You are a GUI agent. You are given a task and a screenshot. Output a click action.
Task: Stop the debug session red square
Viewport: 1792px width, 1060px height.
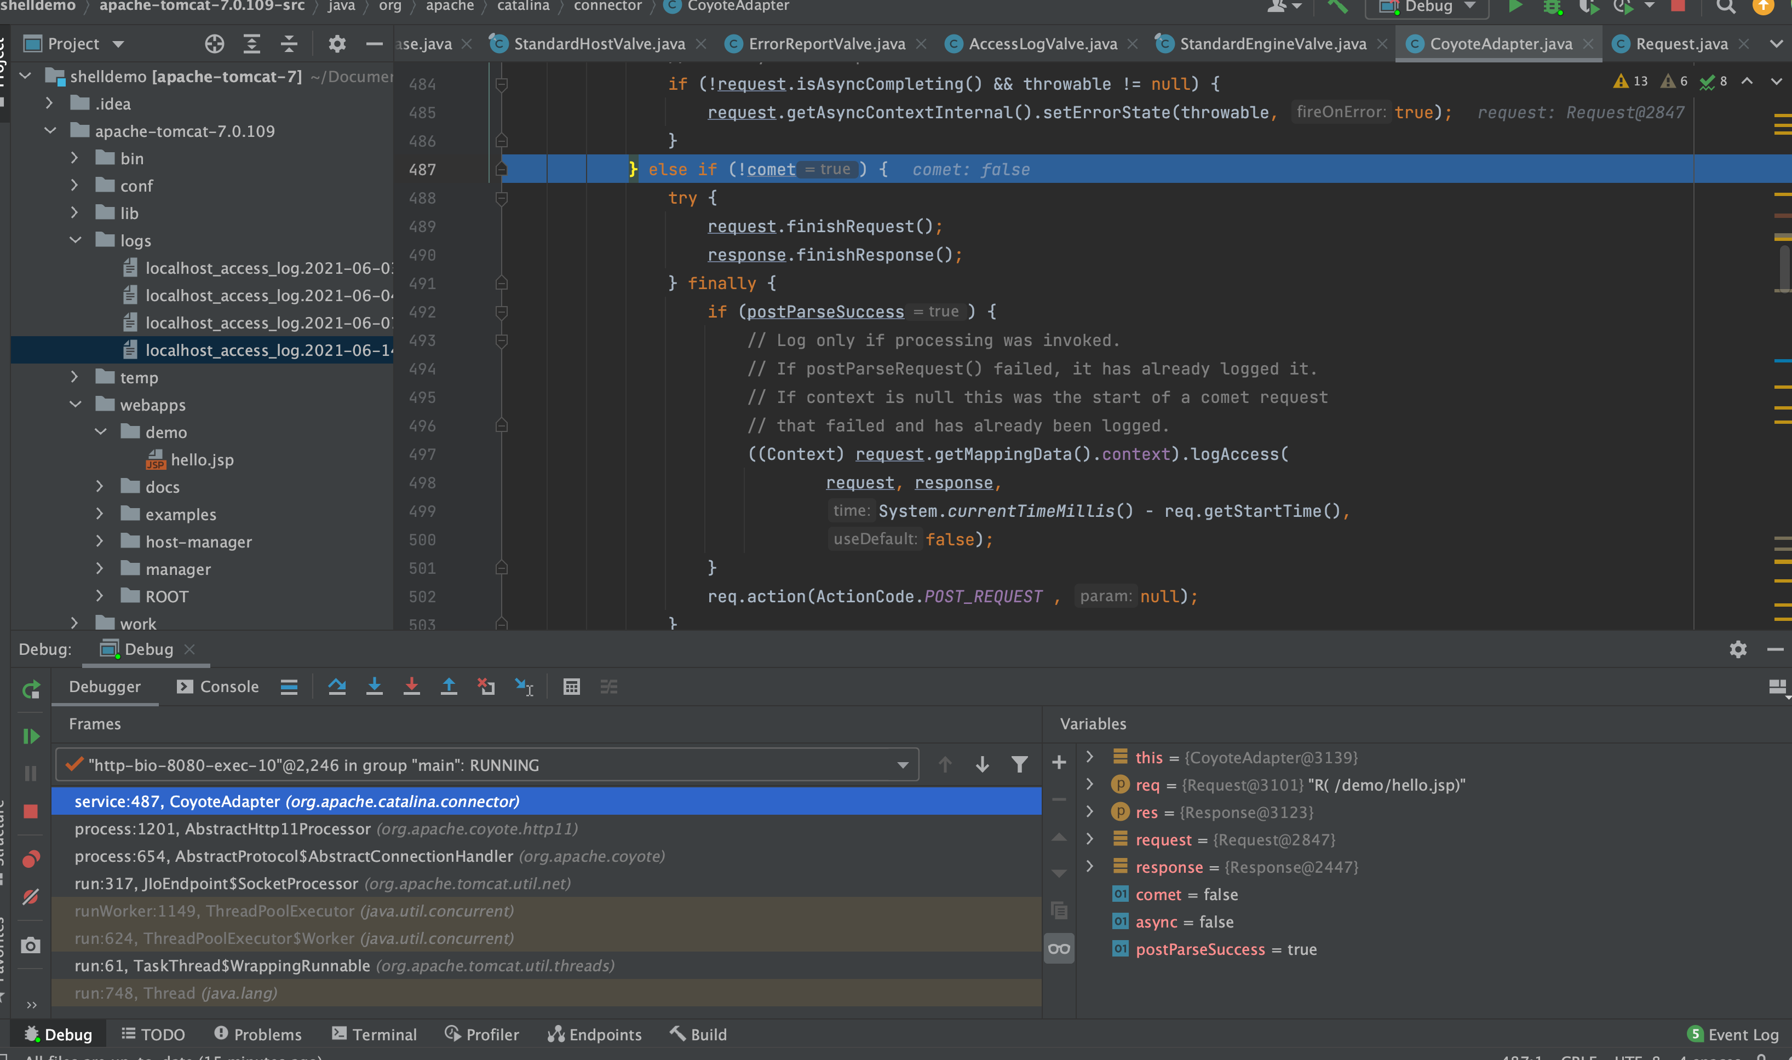pos(31,811)
